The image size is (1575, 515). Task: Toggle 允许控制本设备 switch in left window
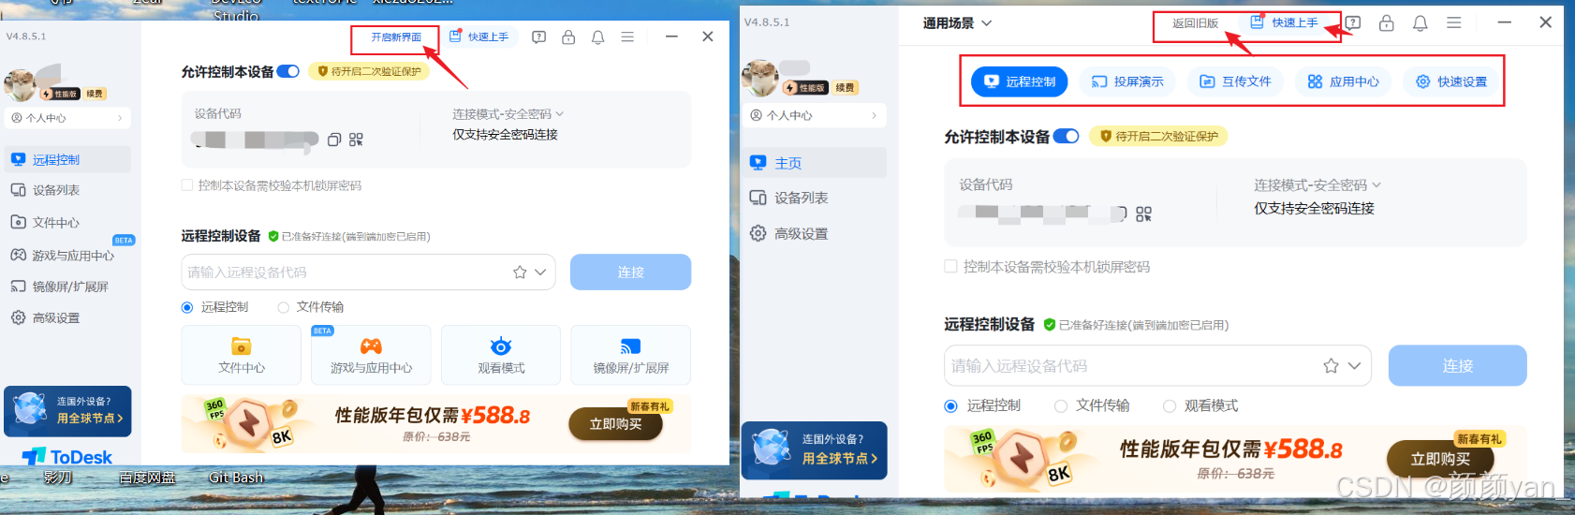click(x=288, y=71)
